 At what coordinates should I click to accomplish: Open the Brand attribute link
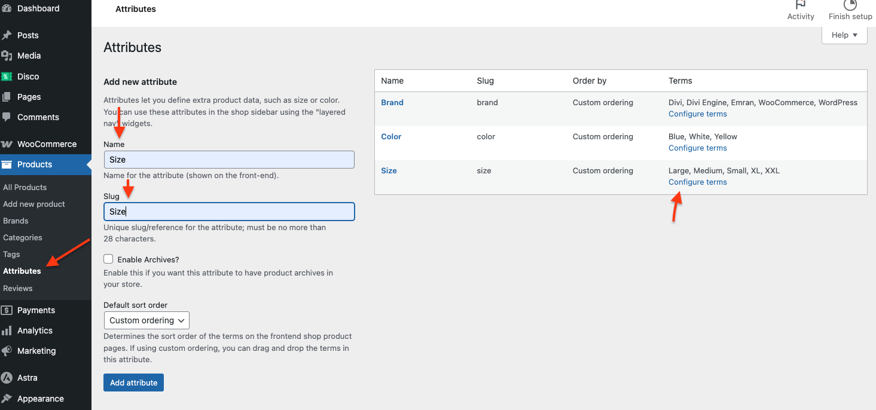point(392,102)
